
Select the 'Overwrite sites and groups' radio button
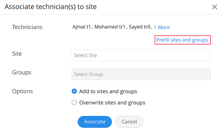(x=74, y=102)
